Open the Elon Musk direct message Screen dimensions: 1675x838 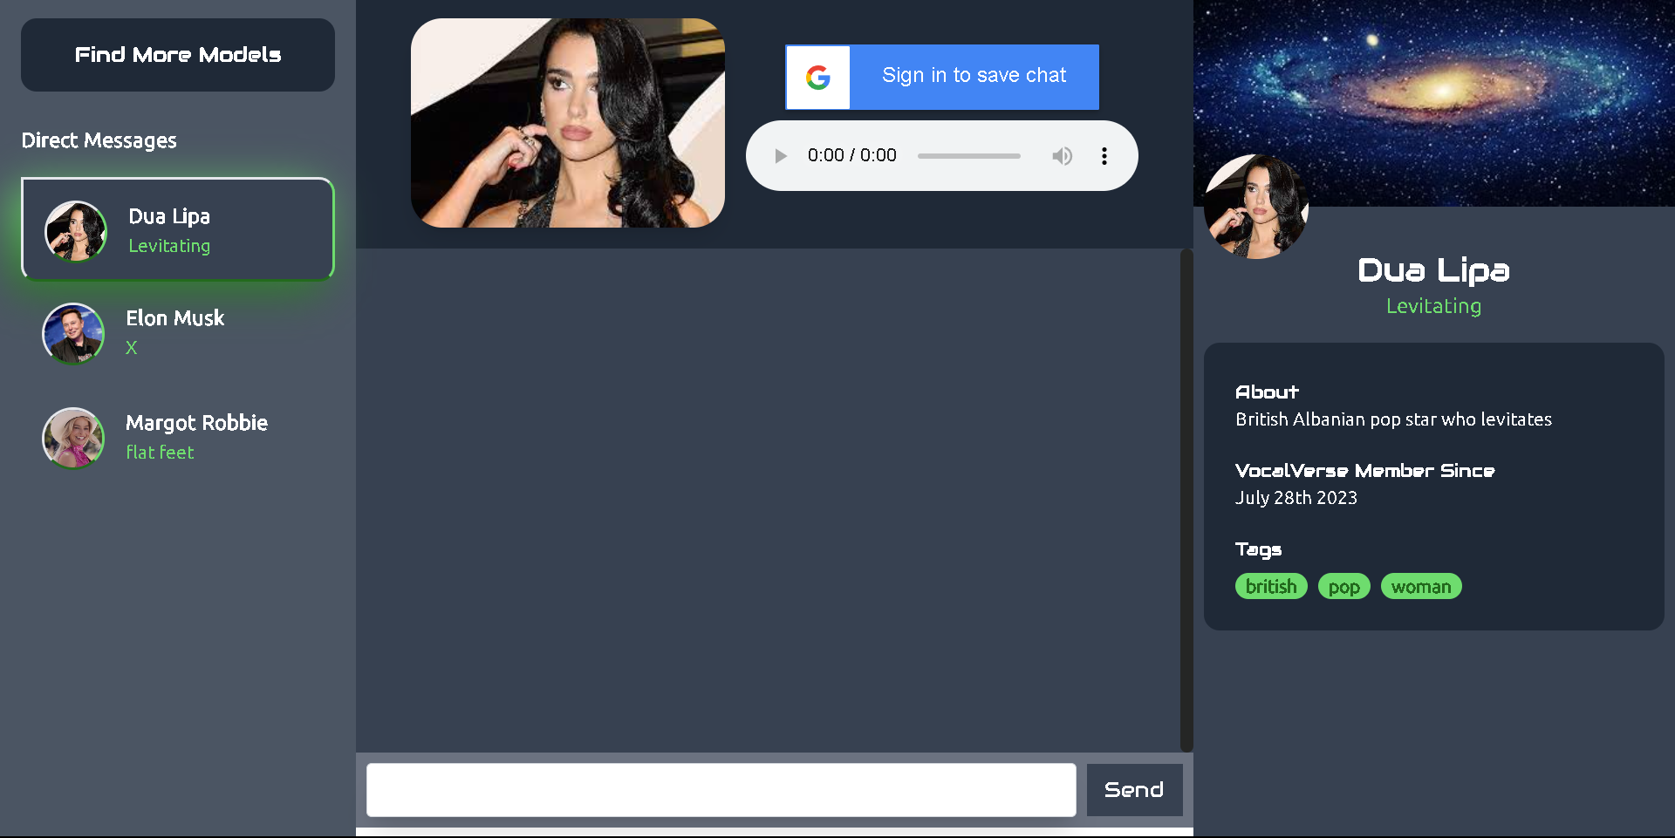178,333
